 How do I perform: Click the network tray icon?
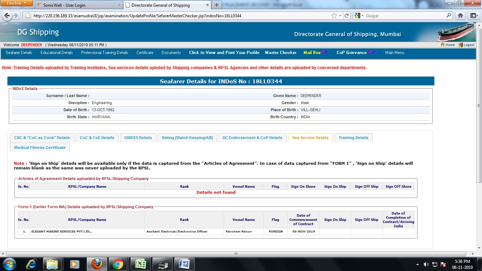click(435, 264)
